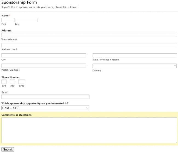Click the Address Line 2 field
The height and width of the screenshot is (154, 178).
click(89, 45)
